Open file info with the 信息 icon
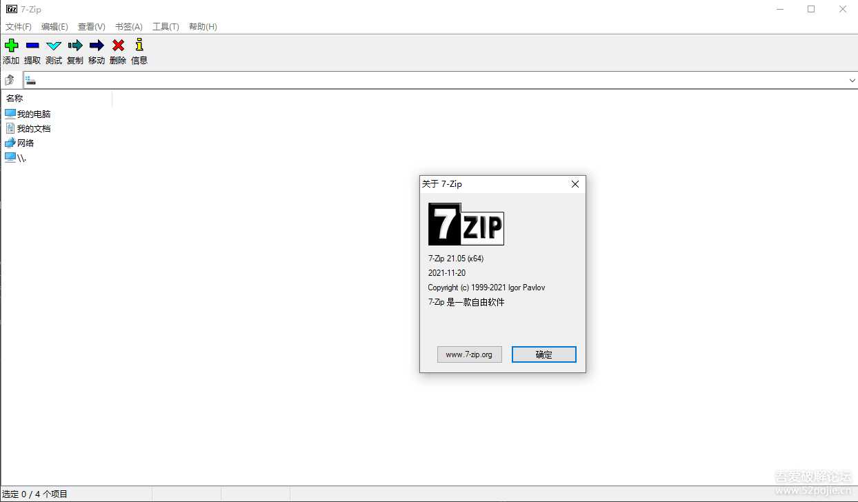Image resolution: width=858 pixels, height=502 pixels. [139, 50]
